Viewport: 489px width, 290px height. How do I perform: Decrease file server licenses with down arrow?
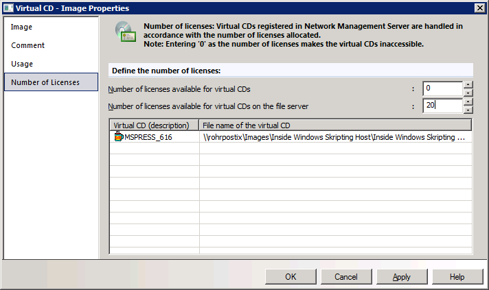[468, 110]
